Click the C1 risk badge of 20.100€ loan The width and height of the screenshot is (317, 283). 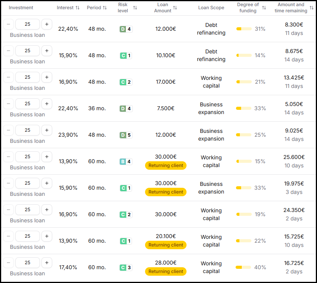126,241
